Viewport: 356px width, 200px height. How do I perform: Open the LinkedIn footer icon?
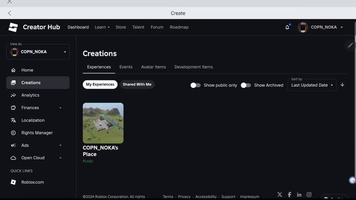(x=299, y=194)
